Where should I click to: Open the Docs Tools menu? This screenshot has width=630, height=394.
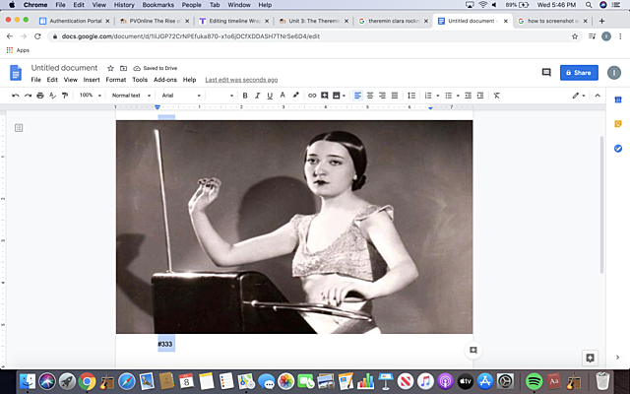[x=140, y=80]
